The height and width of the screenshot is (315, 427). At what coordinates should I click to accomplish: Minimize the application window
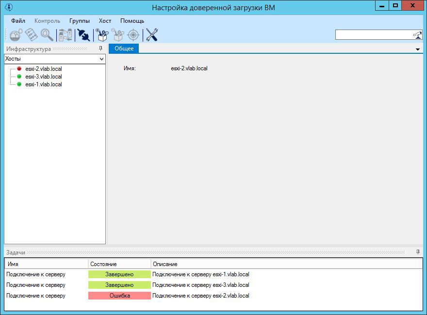382,5
